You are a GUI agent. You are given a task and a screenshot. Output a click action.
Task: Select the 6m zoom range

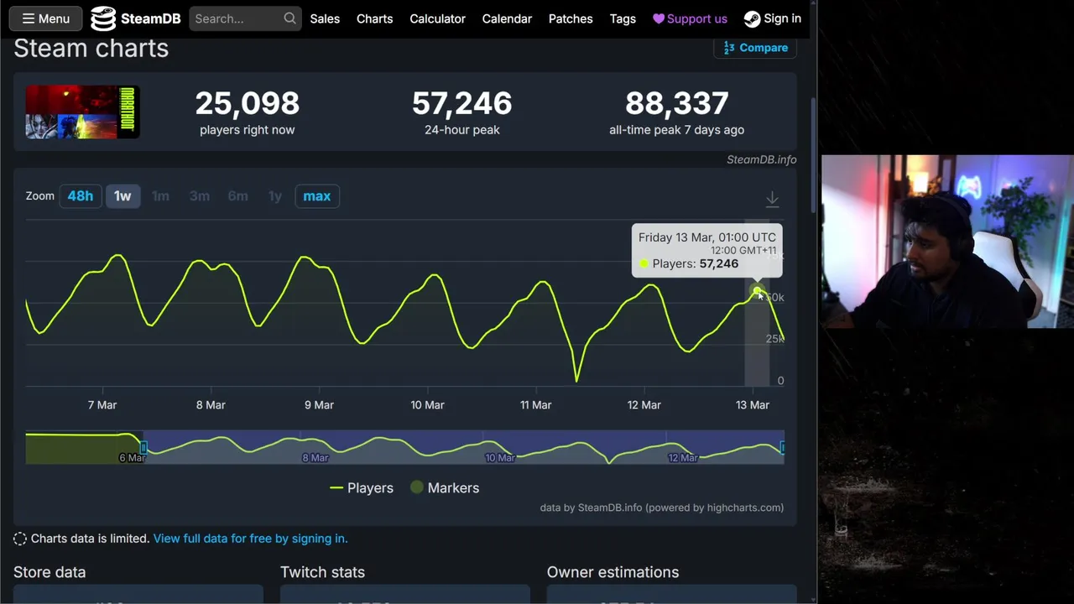[x=237, y=196]
